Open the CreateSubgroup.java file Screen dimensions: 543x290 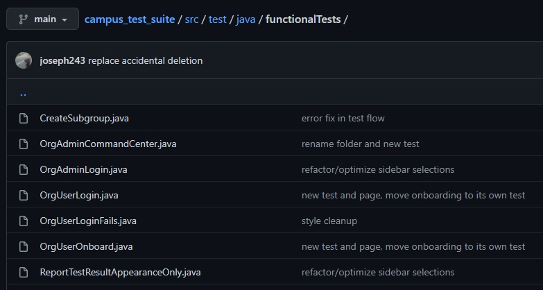pyautogui.click(x=84, y=118)
